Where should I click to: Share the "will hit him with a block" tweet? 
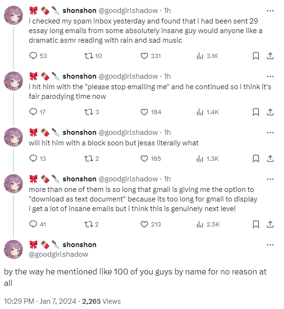270,159
